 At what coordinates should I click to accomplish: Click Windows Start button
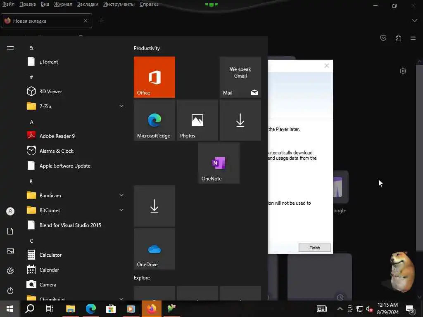coord(10,309)
